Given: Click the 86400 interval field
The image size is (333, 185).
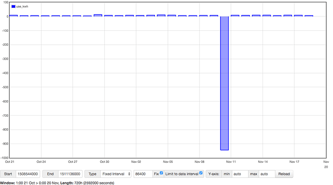Looking at the screenshot, I should point(143,174).
